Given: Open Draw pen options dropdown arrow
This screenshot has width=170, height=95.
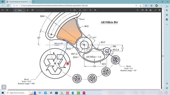Looking at the screenshot, I should click(x=24, y=10).
